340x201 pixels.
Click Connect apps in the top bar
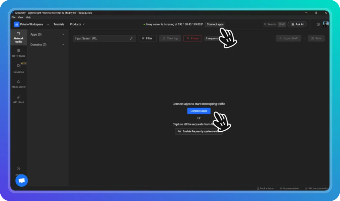tap(215, 24)
